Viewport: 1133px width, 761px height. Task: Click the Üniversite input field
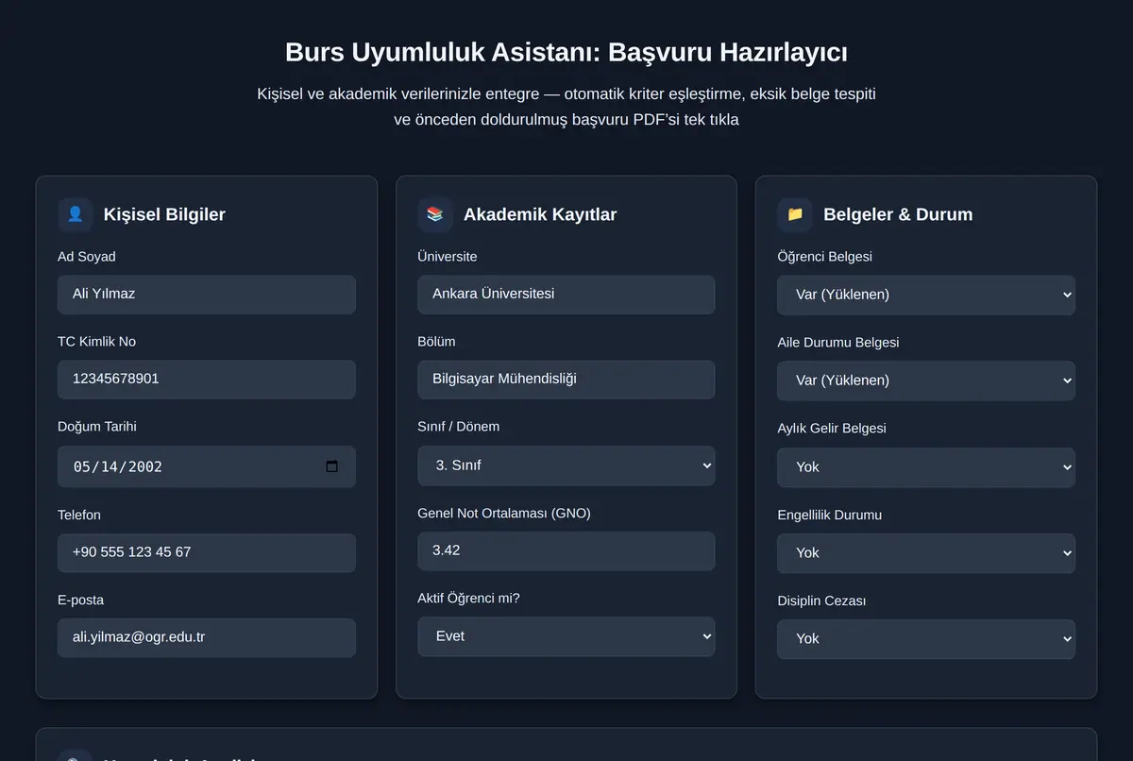point(566,295)
